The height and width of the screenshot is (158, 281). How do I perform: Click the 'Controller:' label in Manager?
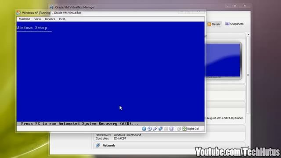(x=102, y=139)
